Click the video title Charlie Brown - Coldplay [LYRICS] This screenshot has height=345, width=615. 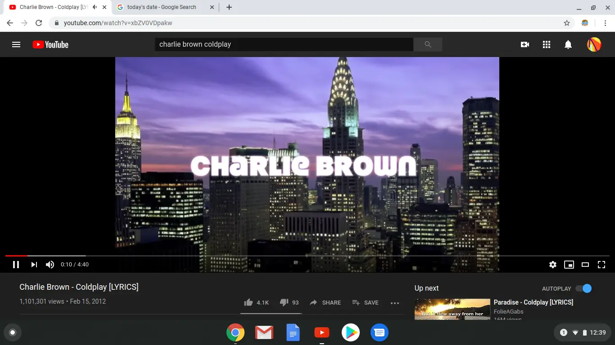(x=79, y=287)
